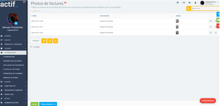Click the profile settings gear on the avatar
This screenshot has width=220, height=106.
(16, 23)
